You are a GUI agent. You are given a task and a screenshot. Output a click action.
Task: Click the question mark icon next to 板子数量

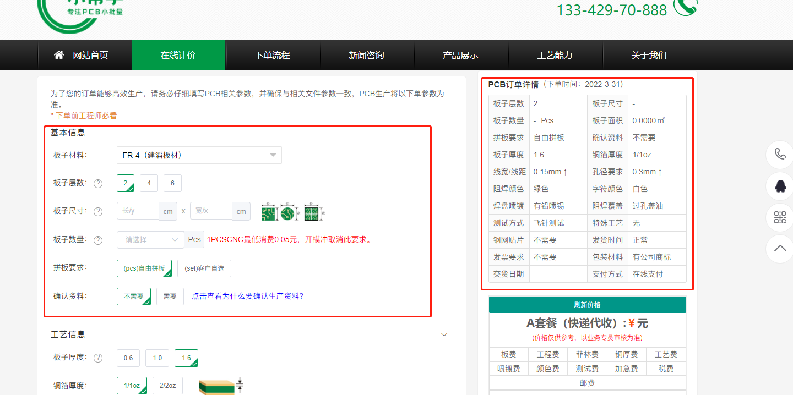coord(98,240)
